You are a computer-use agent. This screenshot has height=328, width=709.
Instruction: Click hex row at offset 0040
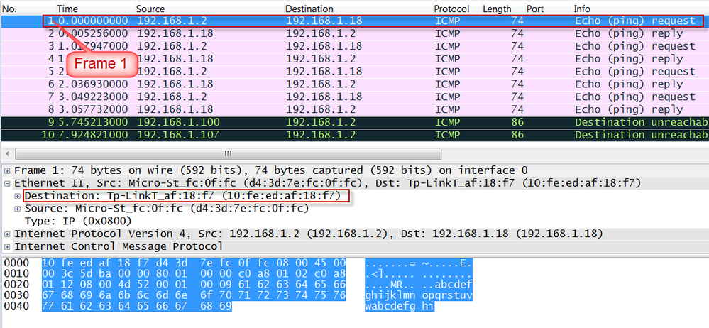(136, 306)
